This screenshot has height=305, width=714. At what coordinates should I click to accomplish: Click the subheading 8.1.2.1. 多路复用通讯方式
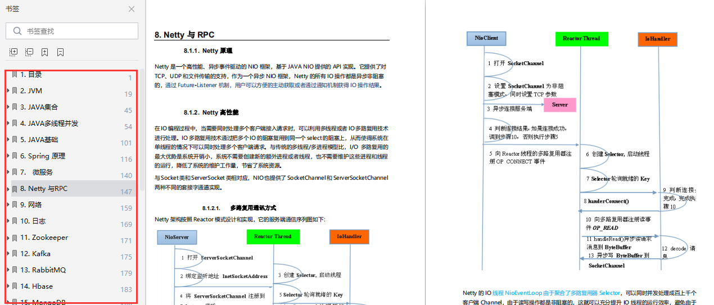(x=239, y=208)
